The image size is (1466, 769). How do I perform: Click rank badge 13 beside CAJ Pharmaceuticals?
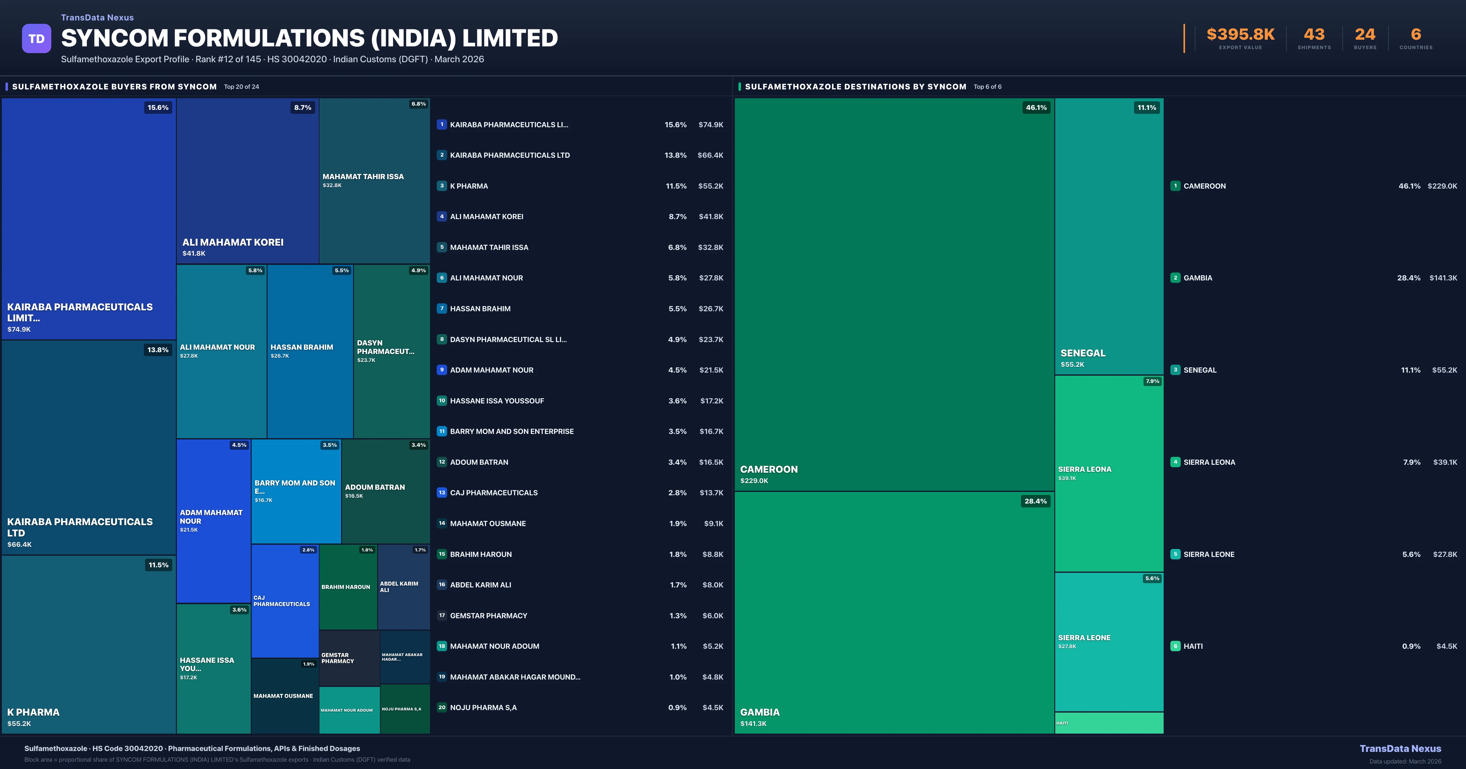pyautogui.click(x=442, y=493)
